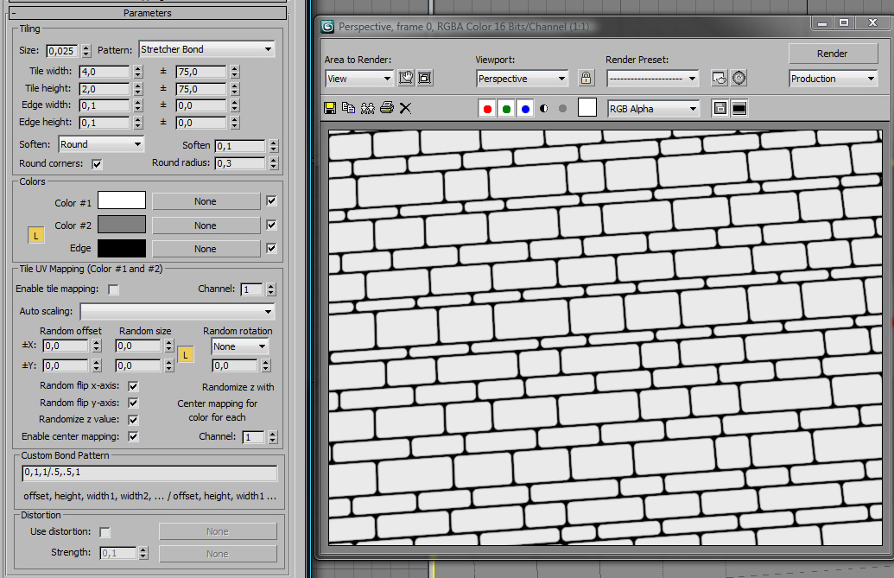Open the Render Setup dialog icon

coord(720,78)
